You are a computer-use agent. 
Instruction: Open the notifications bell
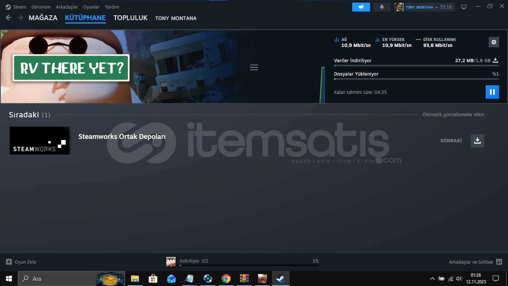[382, 7]
